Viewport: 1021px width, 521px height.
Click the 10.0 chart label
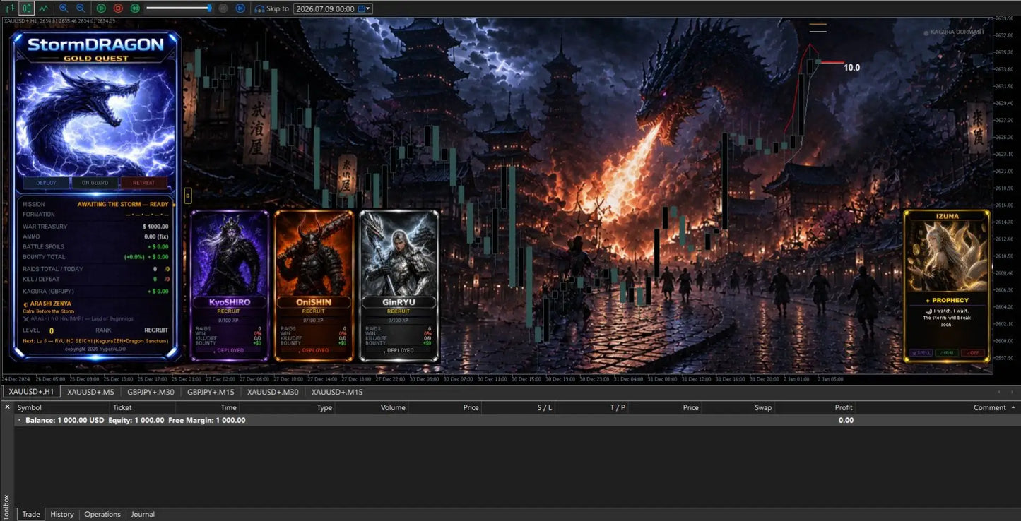coord(851,68)
